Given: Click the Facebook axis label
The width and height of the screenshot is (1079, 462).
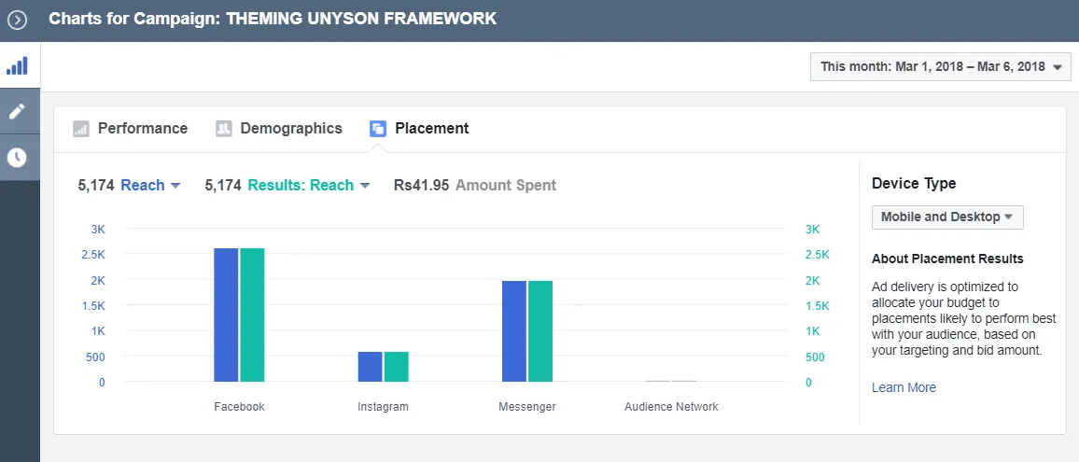Looking at the screenshot, I should [x=240, y=406].
